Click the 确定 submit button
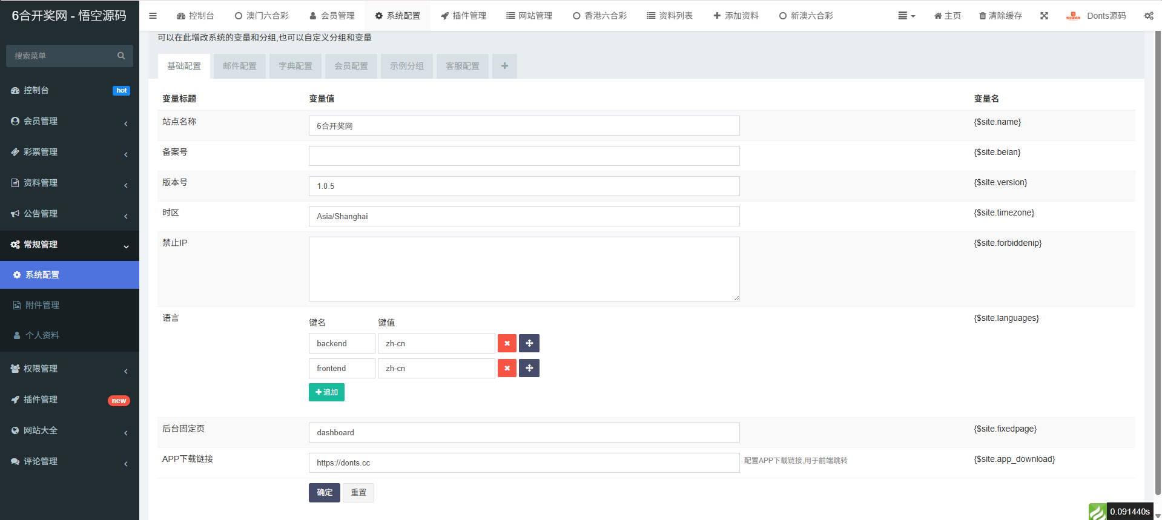 (324, 492)
